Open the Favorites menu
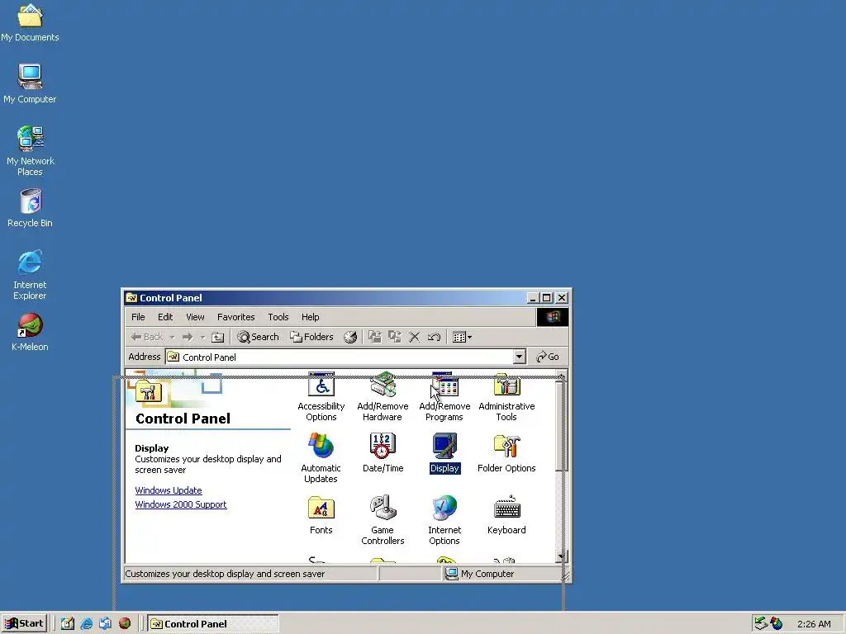 click(235, 317)
